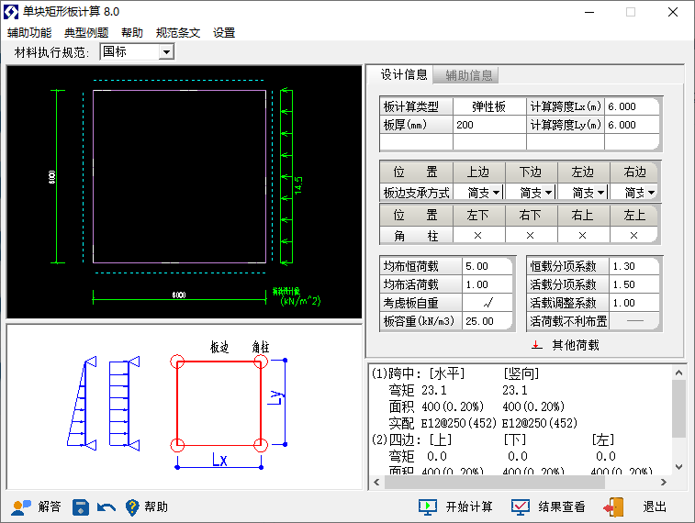Click the 板容重 value 25.00

pos(488,321)
